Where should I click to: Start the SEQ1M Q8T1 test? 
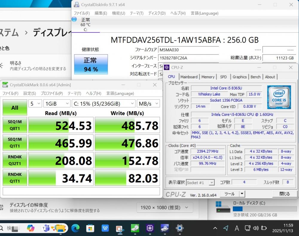pyautogui.click(x=15, y=125)
